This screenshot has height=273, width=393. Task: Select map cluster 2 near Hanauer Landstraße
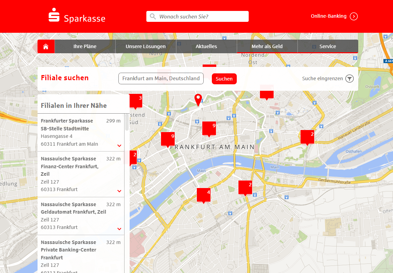pos(307,138)
